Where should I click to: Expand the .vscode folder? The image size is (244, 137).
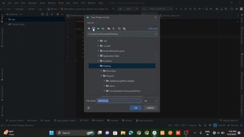(x=98, y=46)
